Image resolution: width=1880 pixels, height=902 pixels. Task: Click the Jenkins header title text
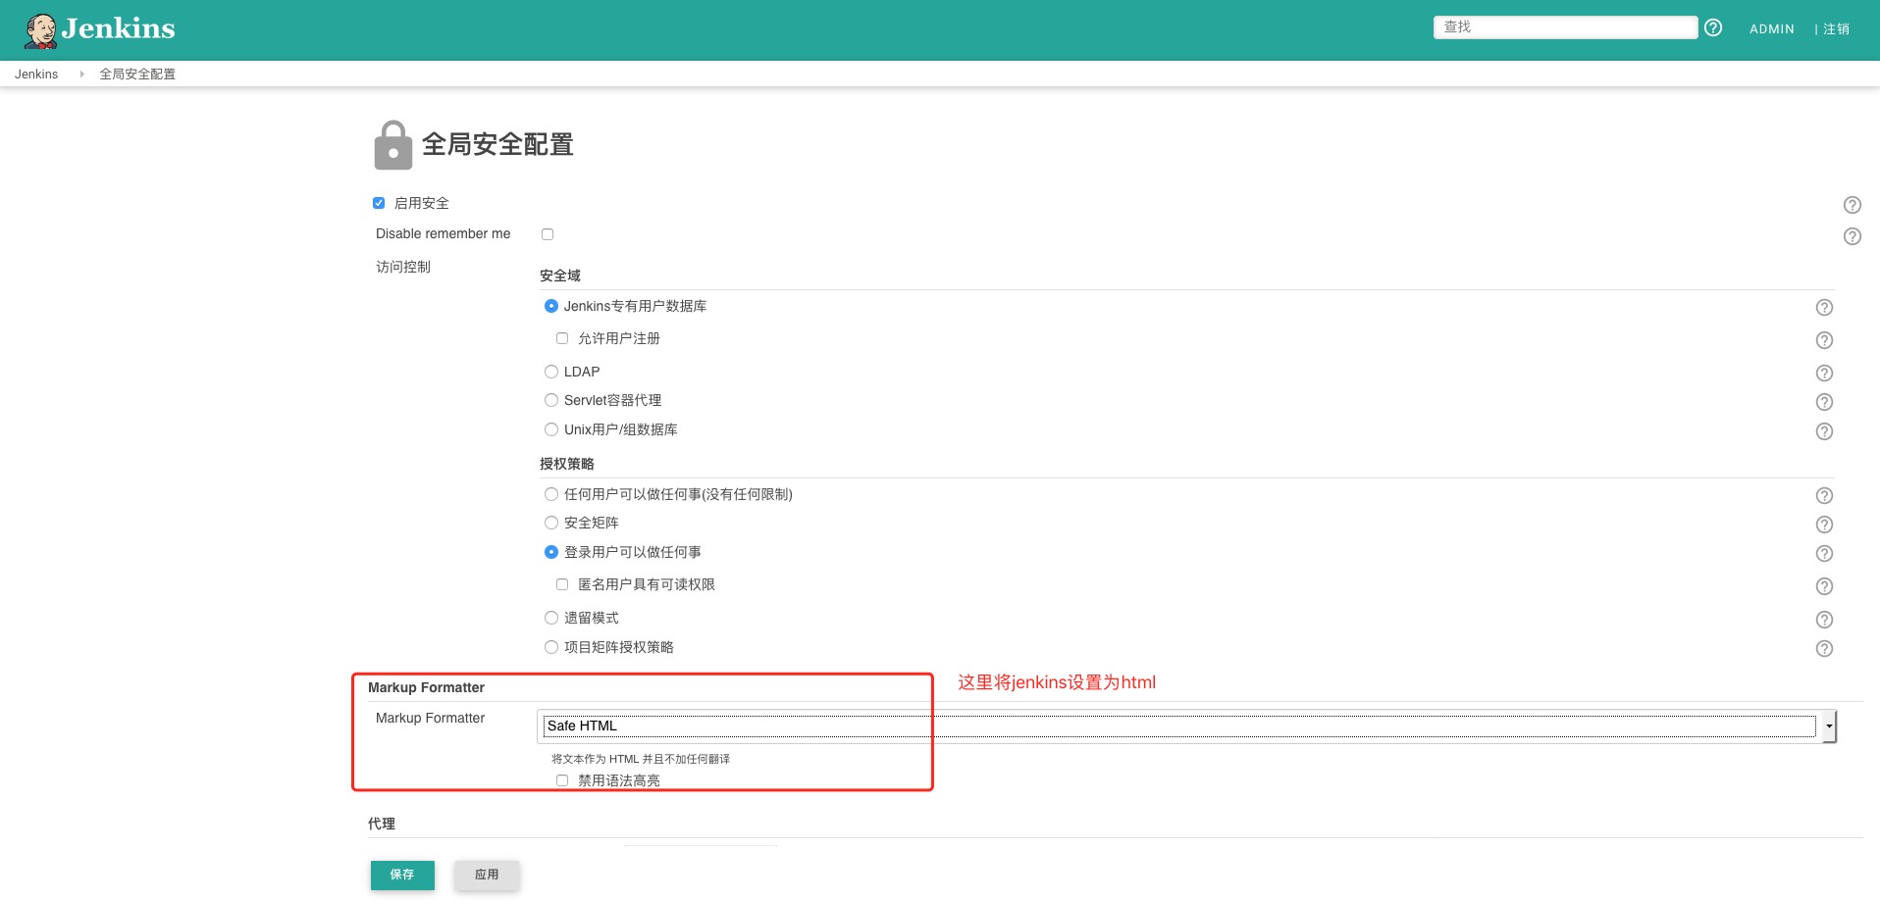(x=119, y=28)
